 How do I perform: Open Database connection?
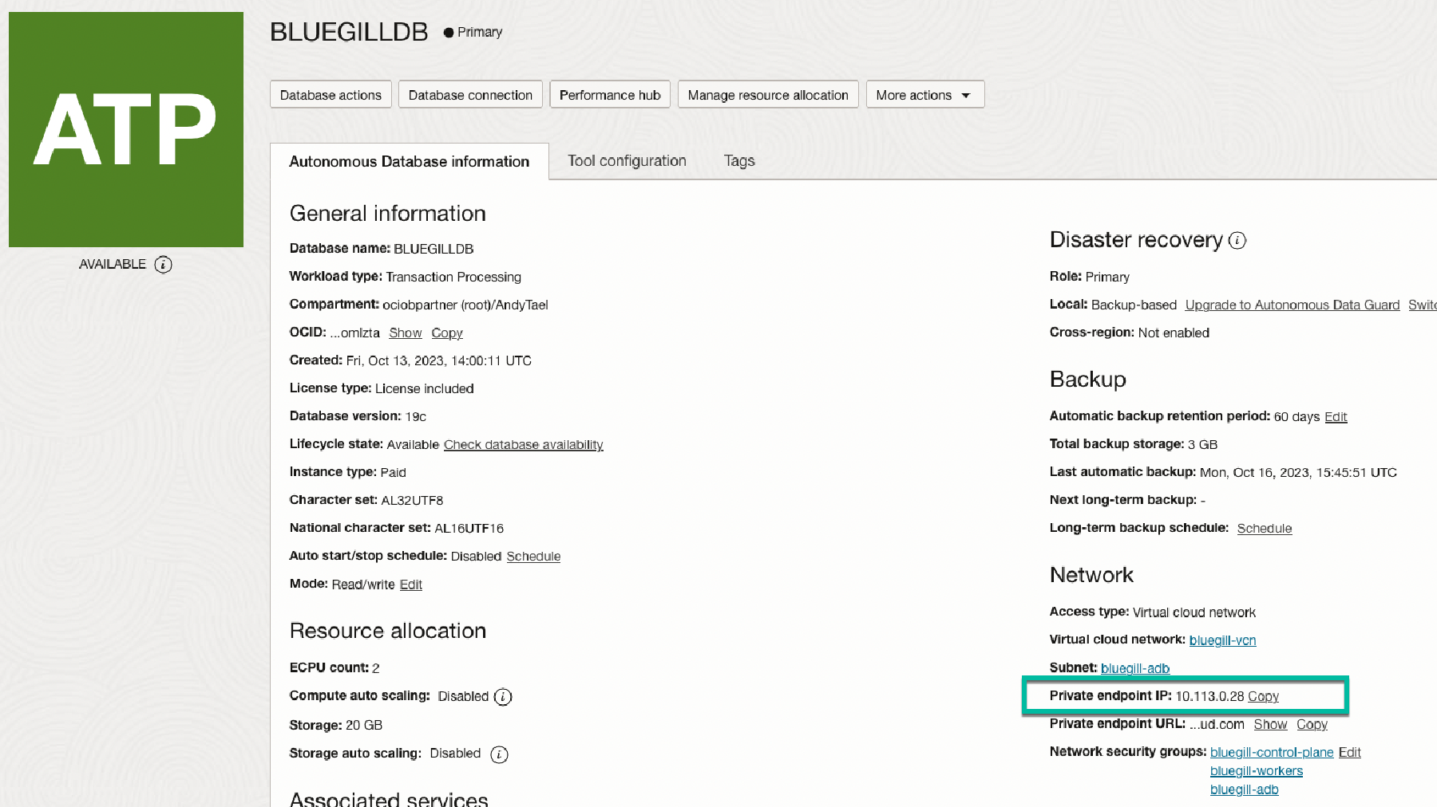pos(470,95)
